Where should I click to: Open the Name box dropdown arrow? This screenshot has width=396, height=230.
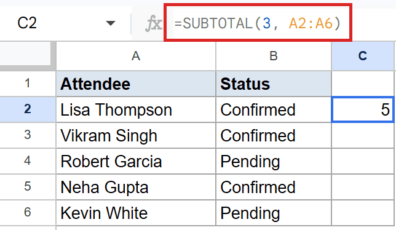coord(111,23)
